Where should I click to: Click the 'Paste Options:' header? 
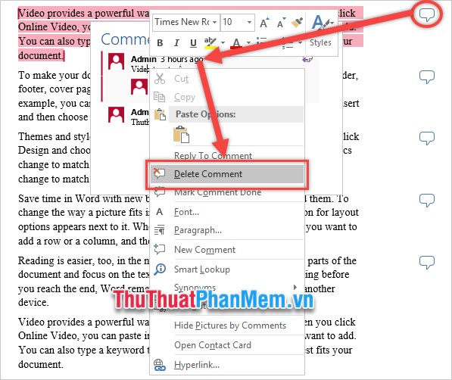coord(206,114)
